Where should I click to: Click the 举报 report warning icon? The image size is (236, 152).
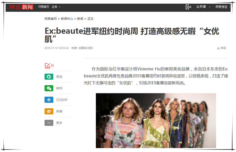click(218, 48)
